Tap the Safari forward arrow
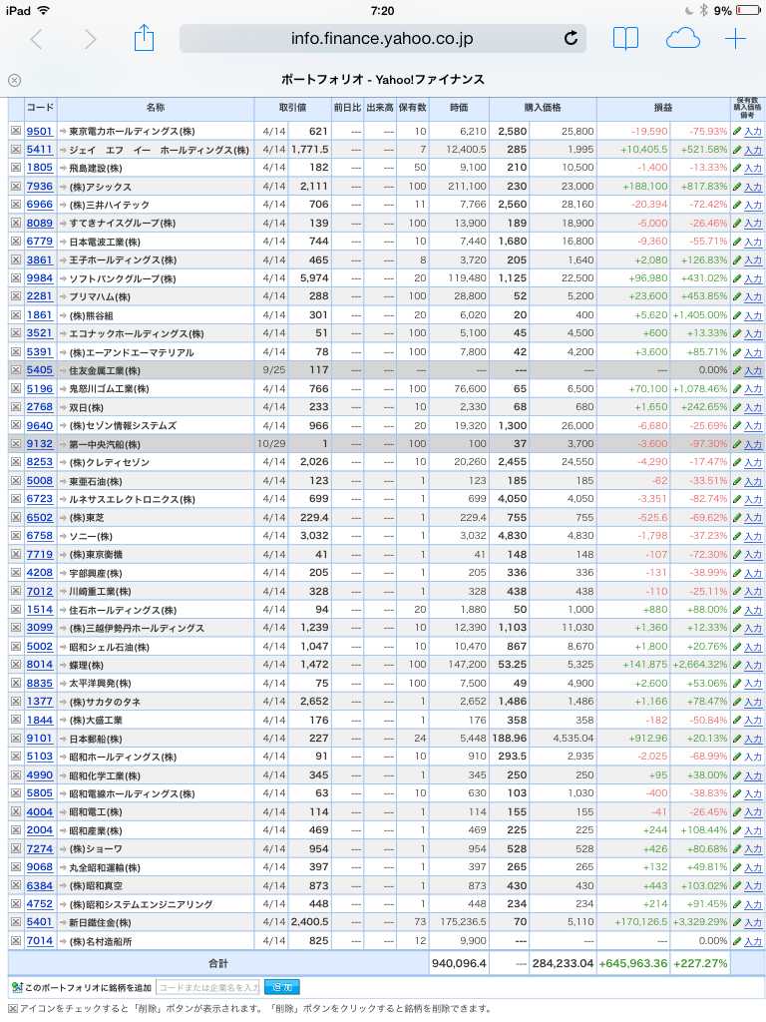This screenshot has height=1022, width=766. pyautogui.click(x=91, y=39)
